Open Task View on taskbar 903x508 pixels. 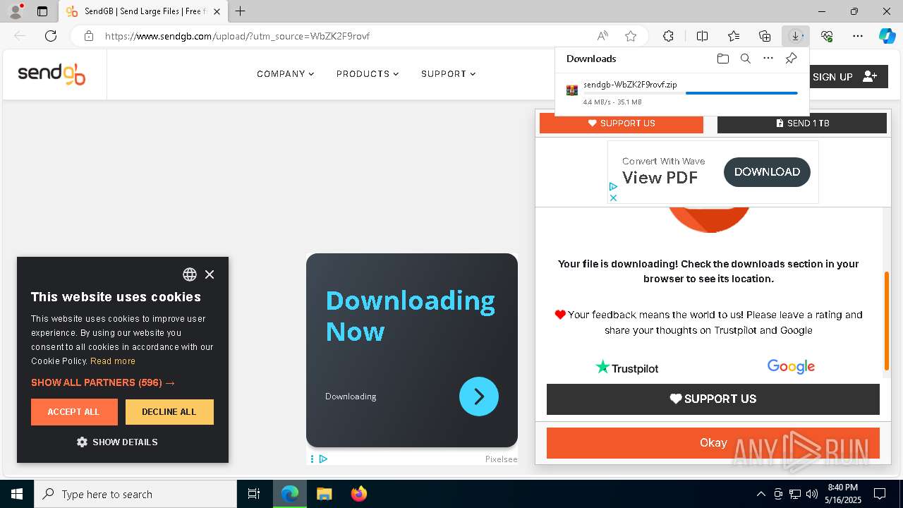(x=254, y=494)
